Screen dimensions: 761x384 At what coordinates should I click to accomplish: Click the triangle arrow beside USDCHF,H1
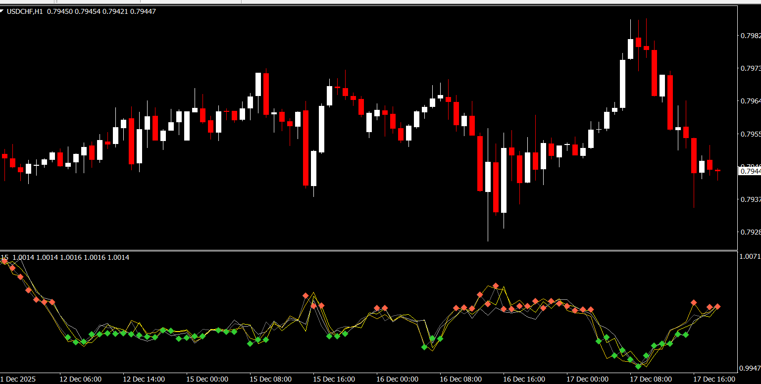point(2,11)
